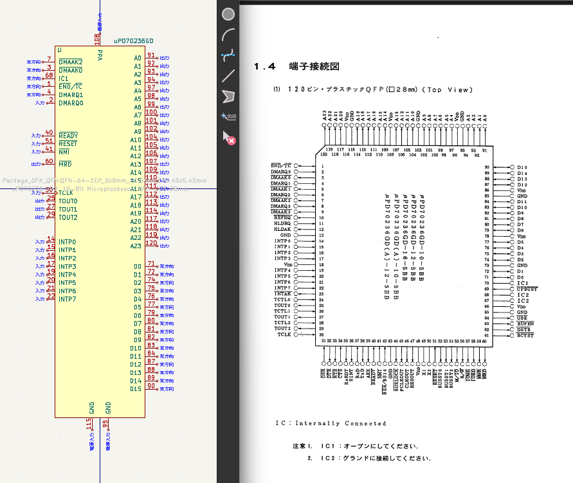Screen dimensions: 573x483
Task: Click the BCYST label in PDF pinout
Action: (x=525, y=335)
